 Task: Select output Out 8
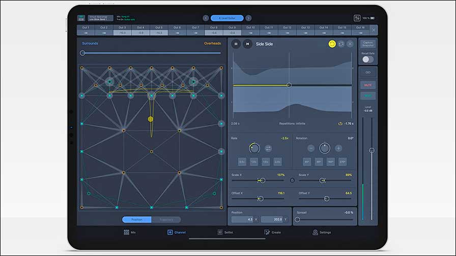pos(214,30)
